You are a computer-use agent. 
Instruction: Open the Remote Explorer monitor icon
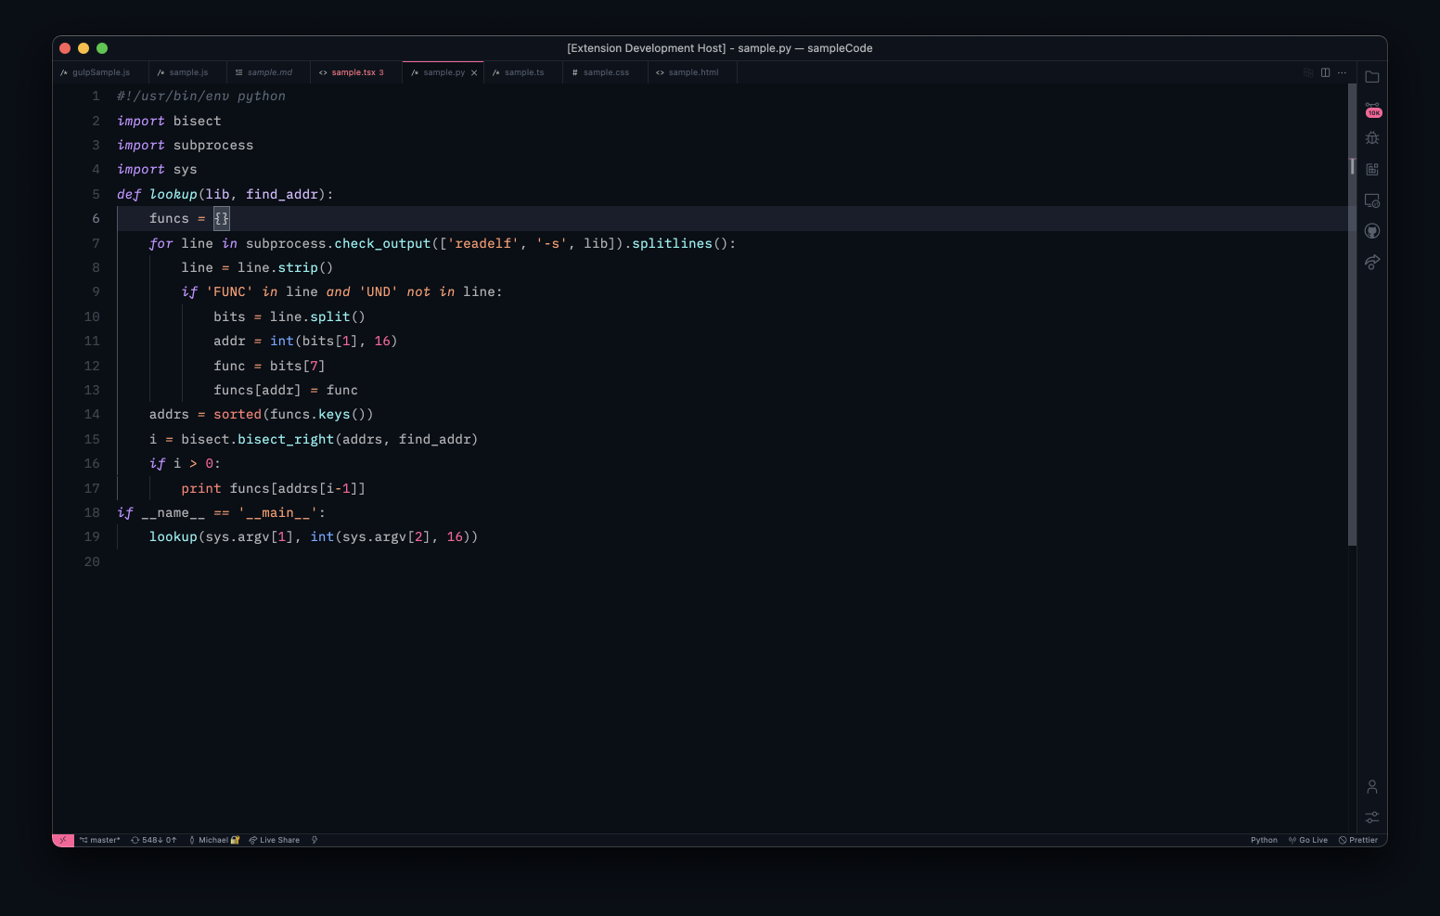coord(1372,200)
